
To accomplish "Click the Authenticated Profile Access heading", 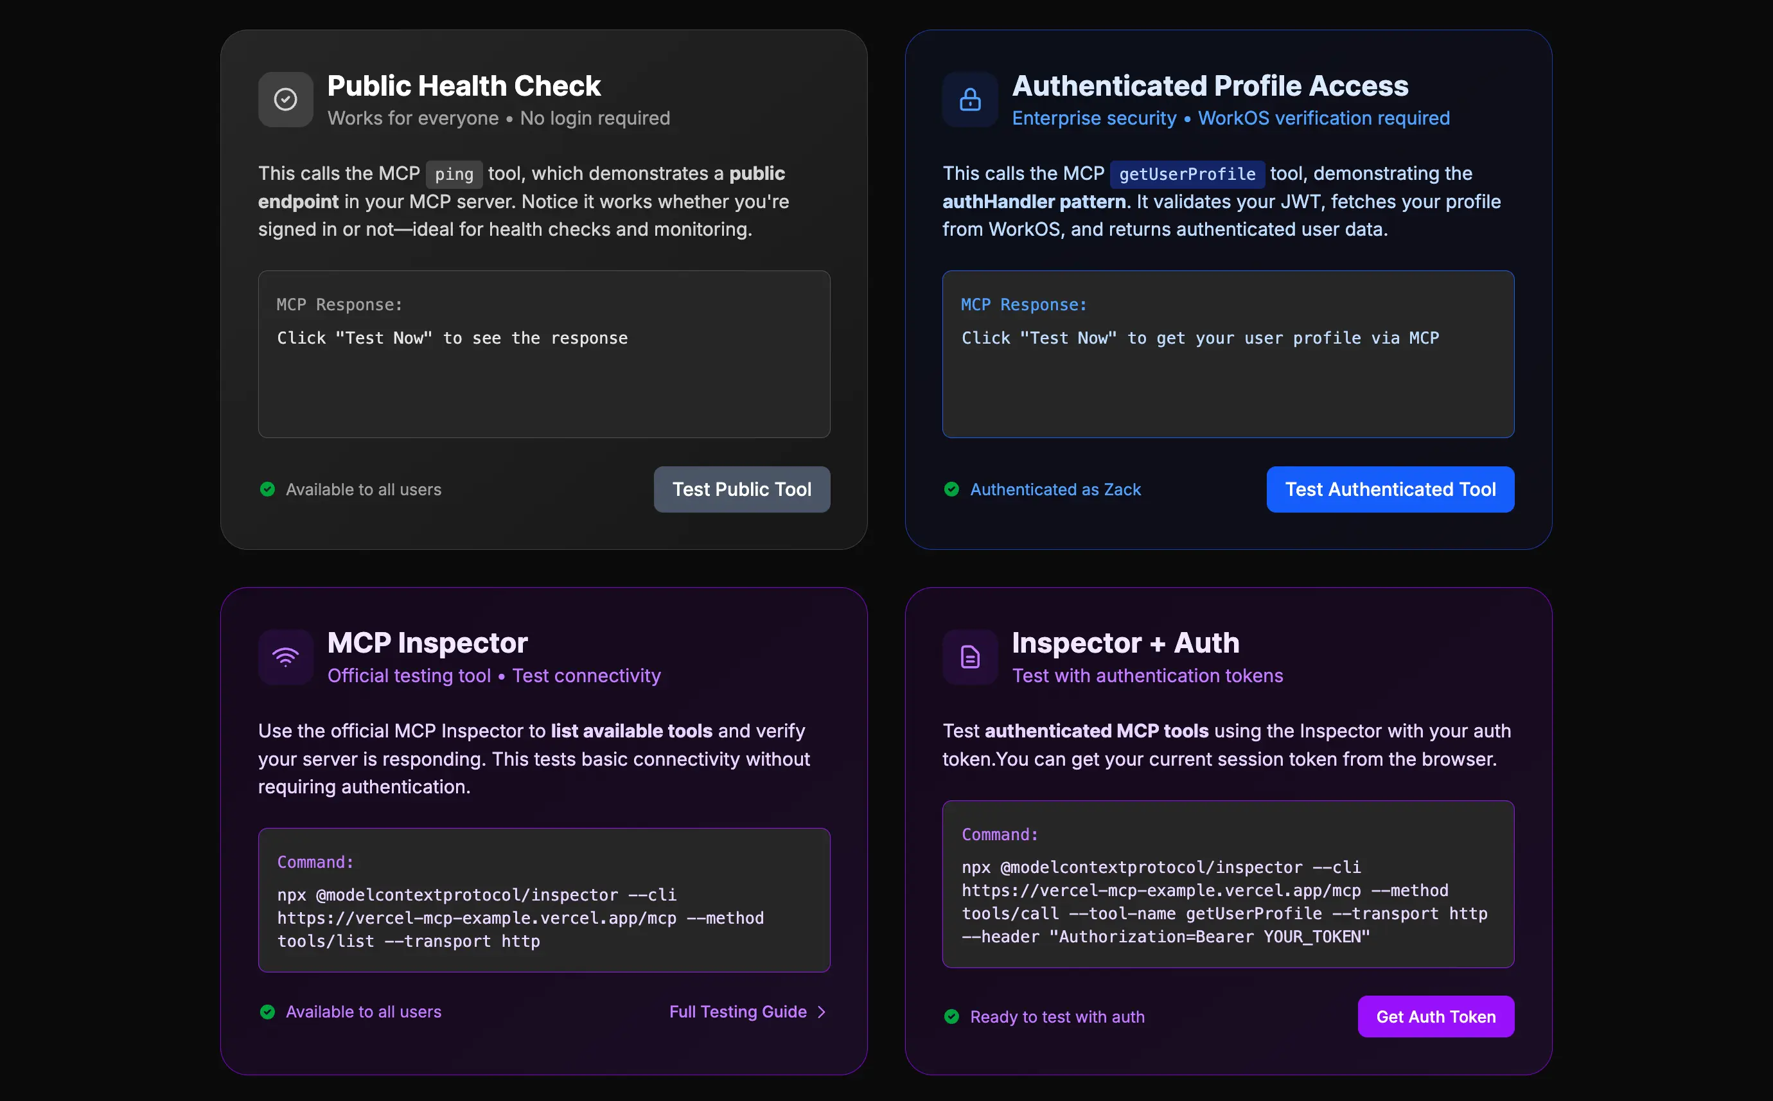I will 1210,86.
